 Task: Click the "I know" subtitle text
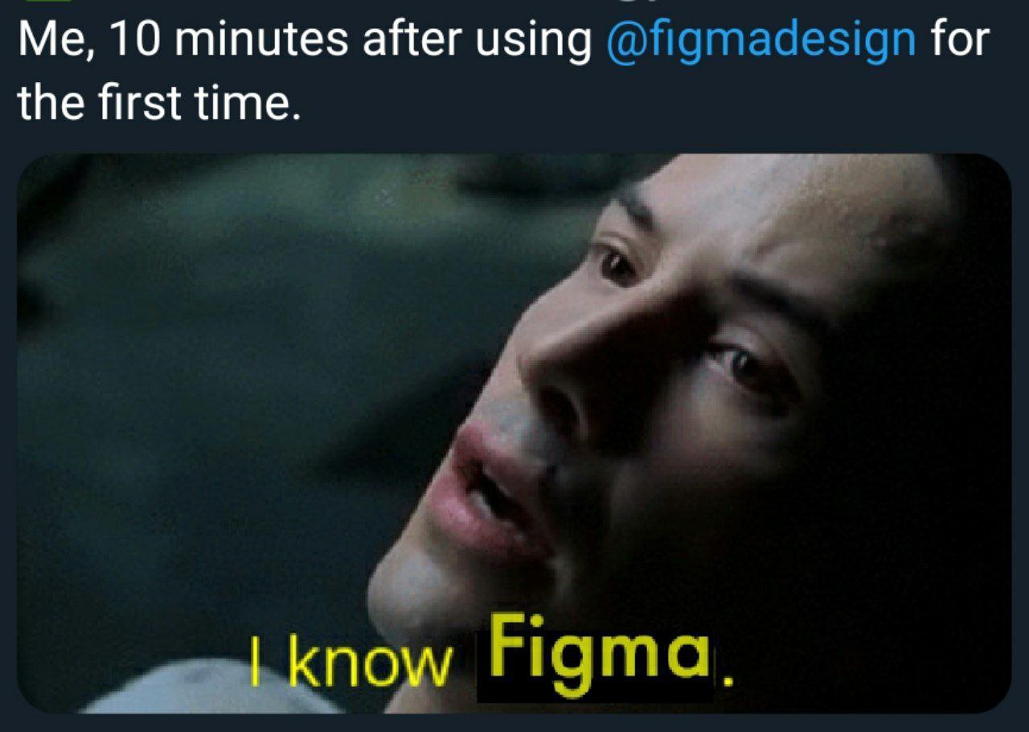pos(349,663)
